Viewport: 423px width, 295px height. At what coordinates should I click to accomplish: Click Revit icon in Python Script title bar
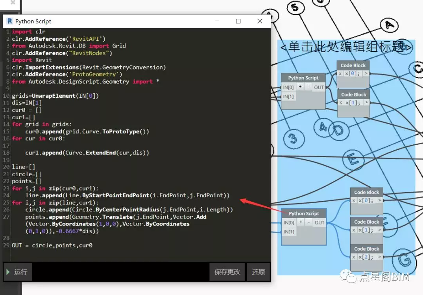[10, 21]
